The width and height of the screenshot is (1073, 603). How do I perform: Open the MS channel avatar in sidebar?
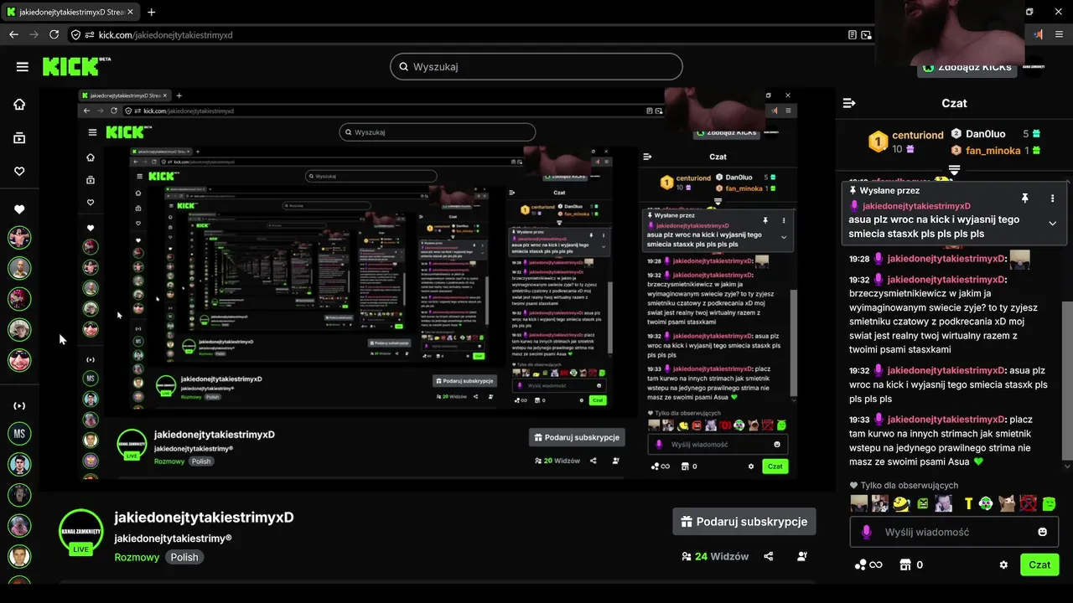coord(19,434)
